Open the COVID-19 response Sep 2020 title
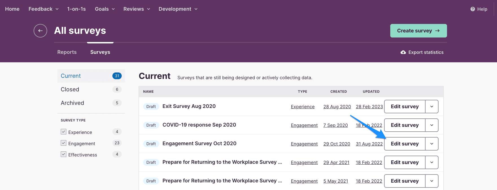The height and width of the screenshot is (190, 497). 199,125
